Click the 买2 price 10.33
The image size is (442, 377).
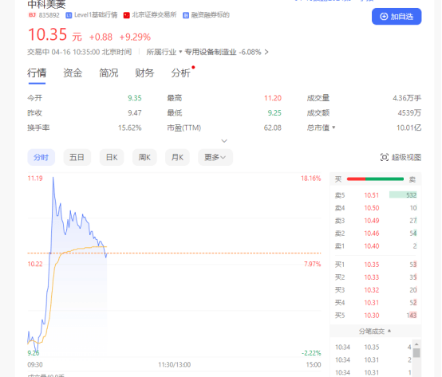(x=372, y=277)
